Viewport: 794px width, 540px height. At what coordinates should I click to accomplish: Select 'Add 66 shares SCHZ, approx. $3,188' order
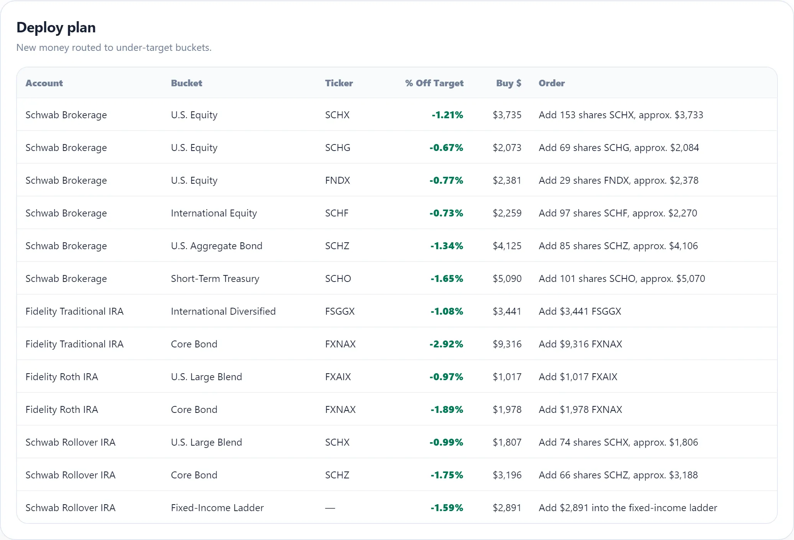(x=618, y=475)
